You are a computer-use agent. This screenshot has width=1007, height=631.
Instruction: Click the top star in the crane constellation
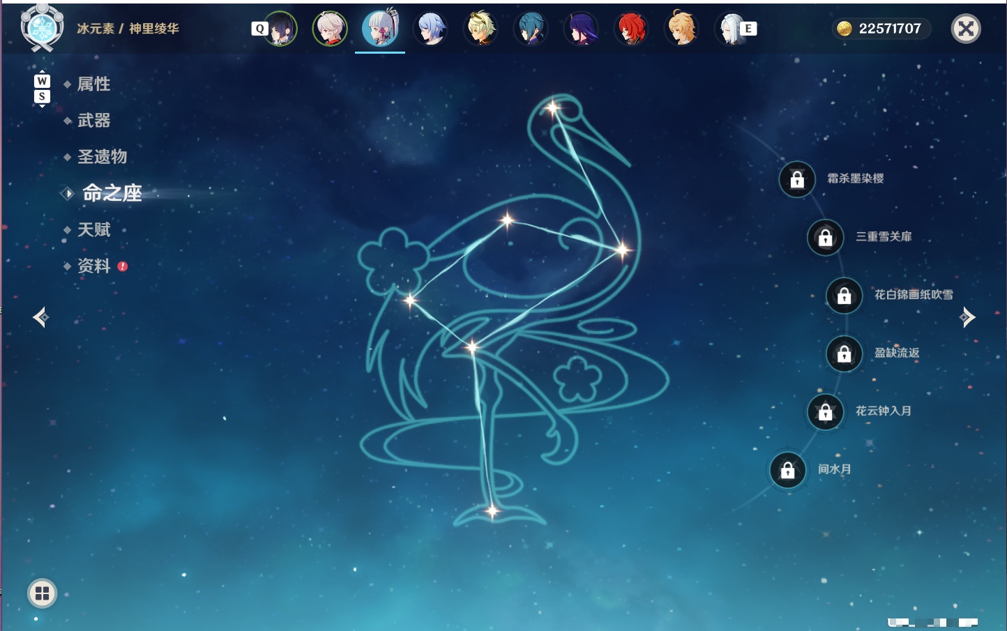click(553, 107)
